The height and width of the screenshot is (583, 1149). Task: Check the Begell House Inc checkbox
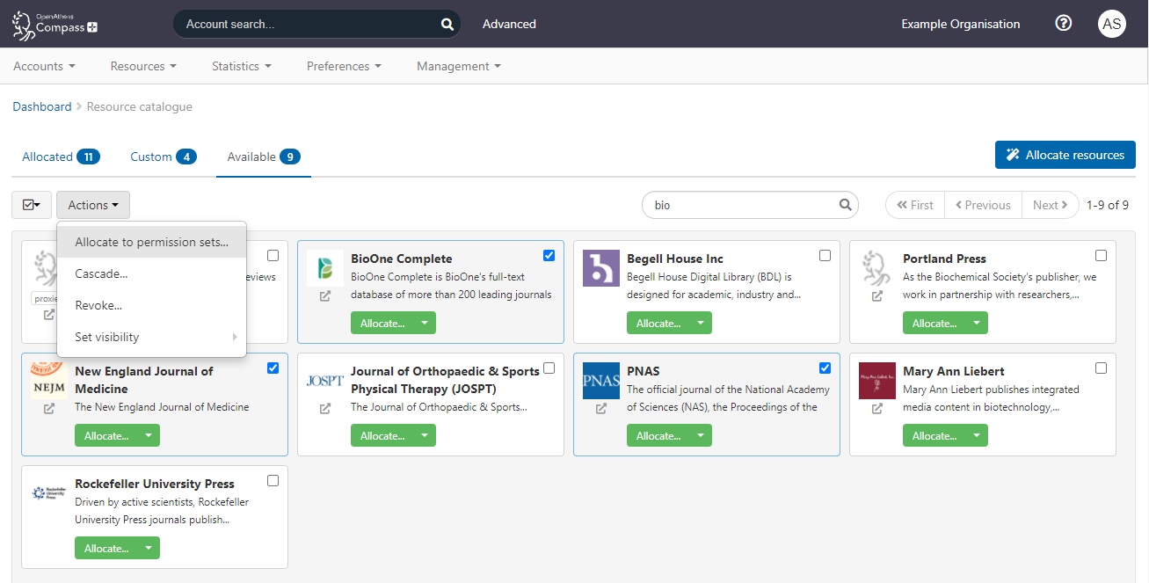[x=825, y=255]
